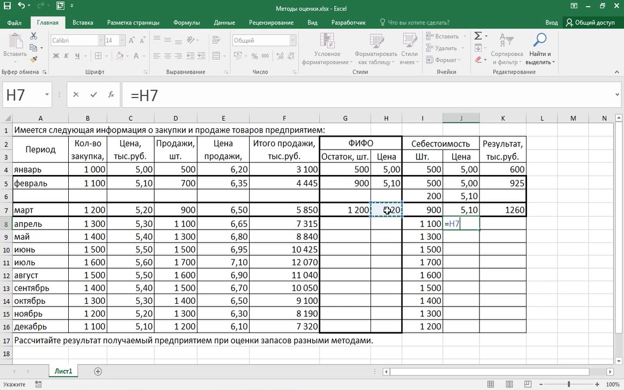624x390 pixels.
Task: Toggle bold formatting (Ж)
Action: coord(55,56)
